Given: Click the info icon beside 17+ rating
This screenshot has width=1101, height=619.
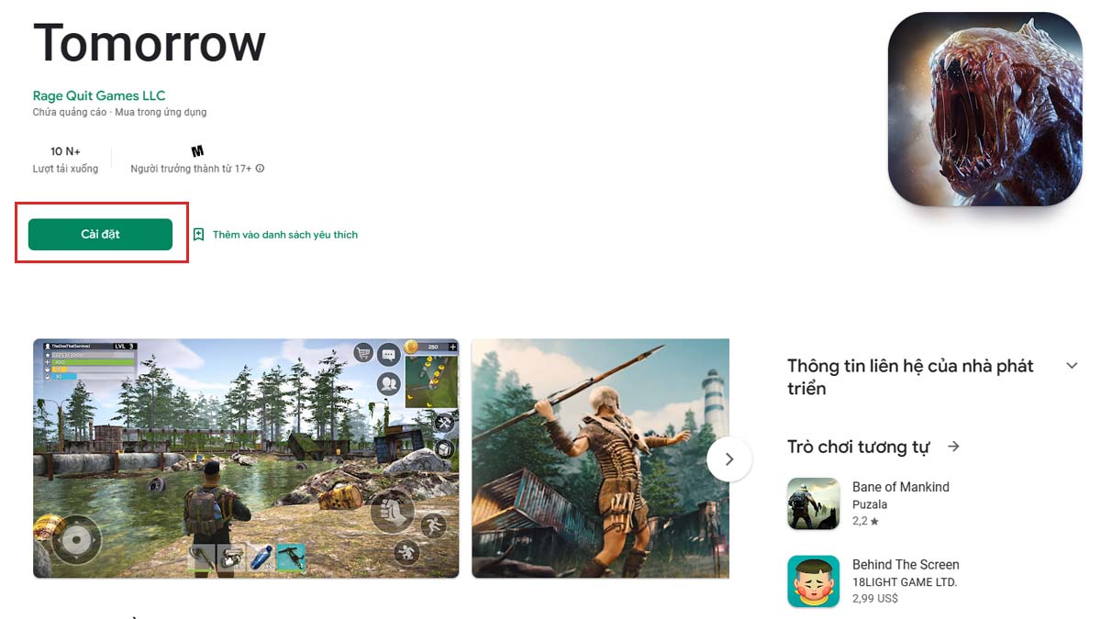Looking at the screenshot, I should point(260,169).
